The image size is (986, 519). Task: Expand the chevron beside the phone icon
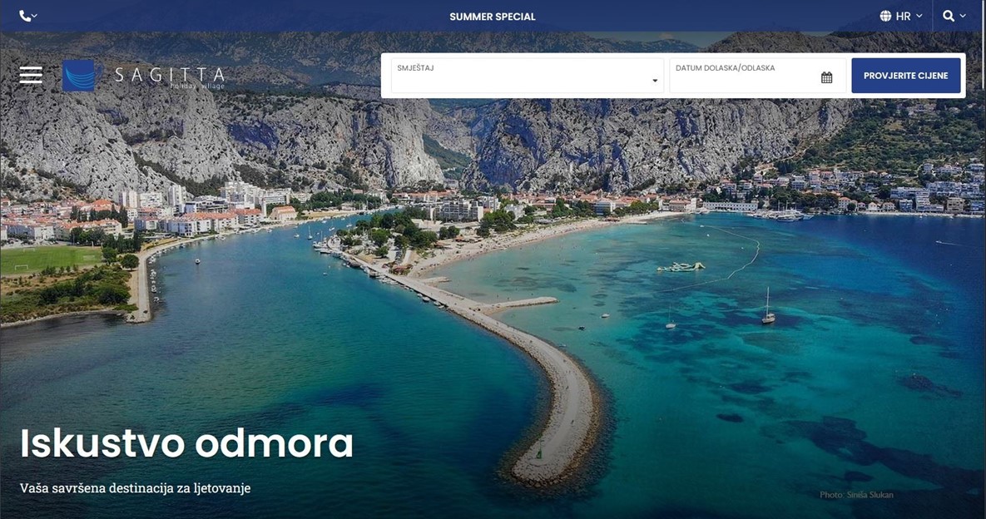[x=35, y=17]
